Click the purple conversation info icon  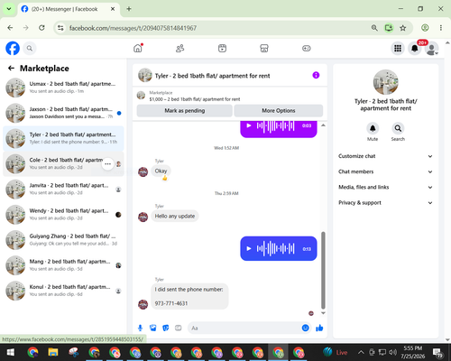click(316, 75)
